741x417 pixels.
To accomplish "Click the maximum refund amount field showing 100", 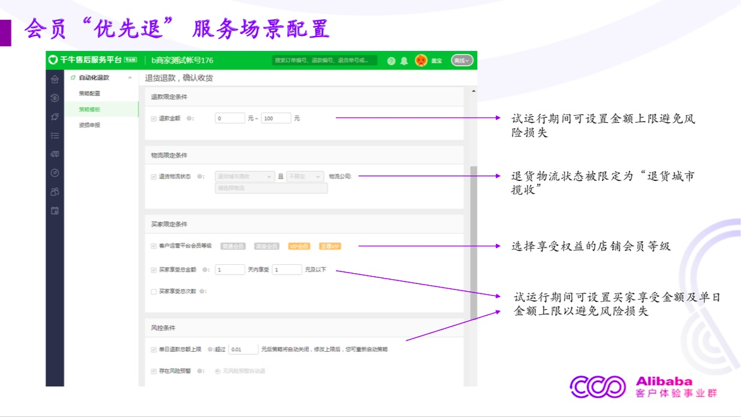I will [x=276, y=119].
